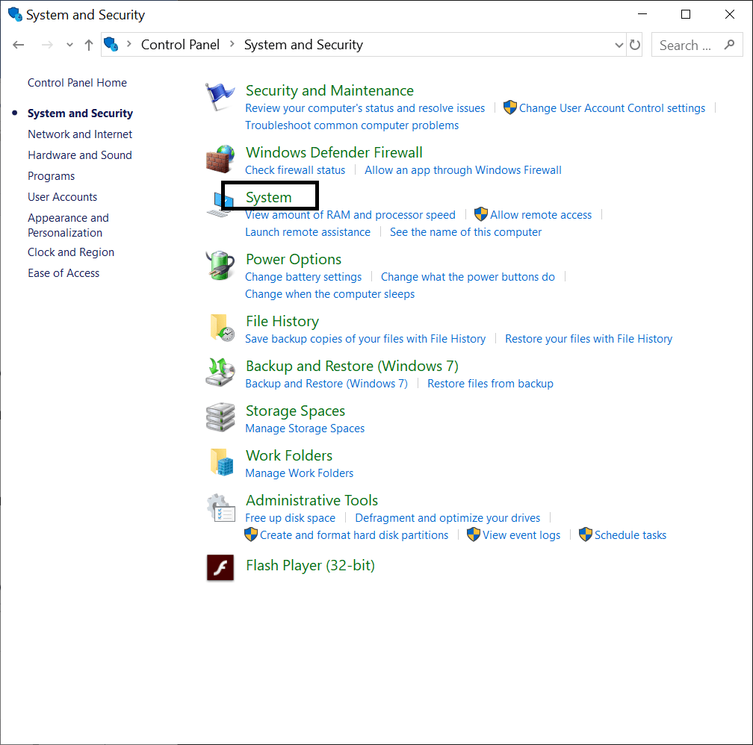Image resolution: width=753 pixels, height=745 pixels.
Task: Select Network and Internet in the sidebar
Action: tap(80, 134)
